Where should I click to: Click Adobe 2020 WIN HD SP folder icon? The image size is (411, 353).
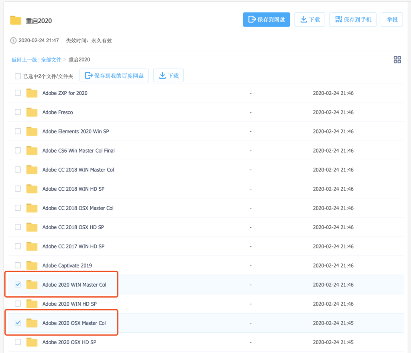tap(32, 304)
